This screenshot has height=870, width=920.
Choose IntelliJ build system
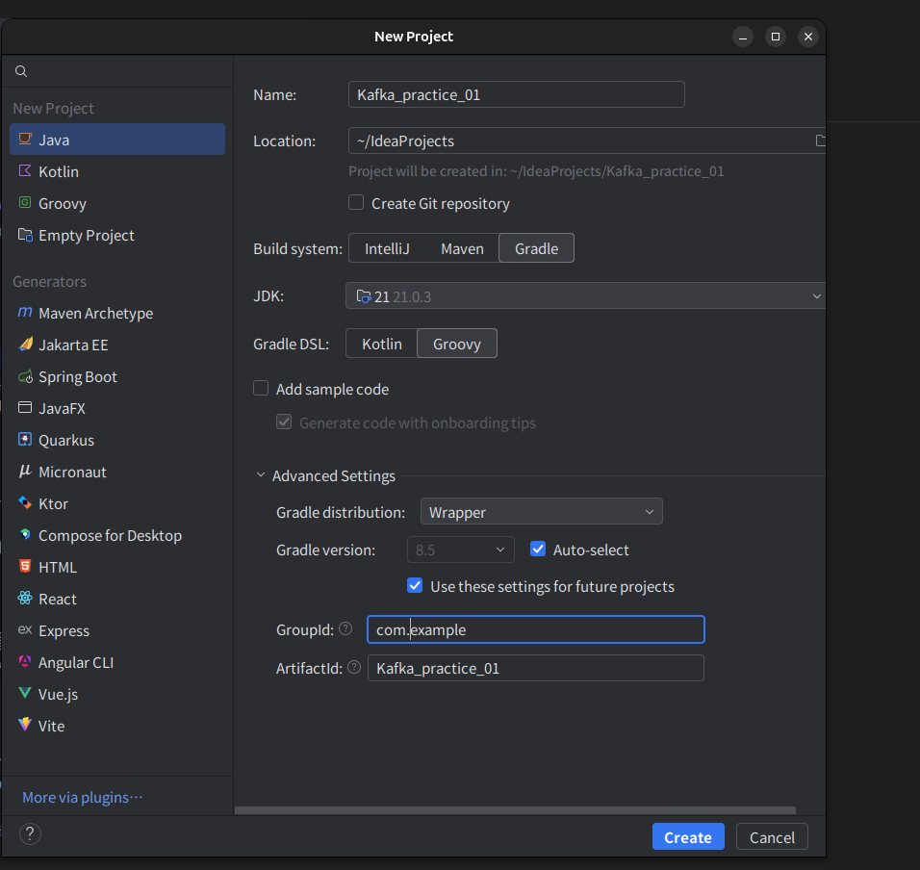tap(387, 248)
